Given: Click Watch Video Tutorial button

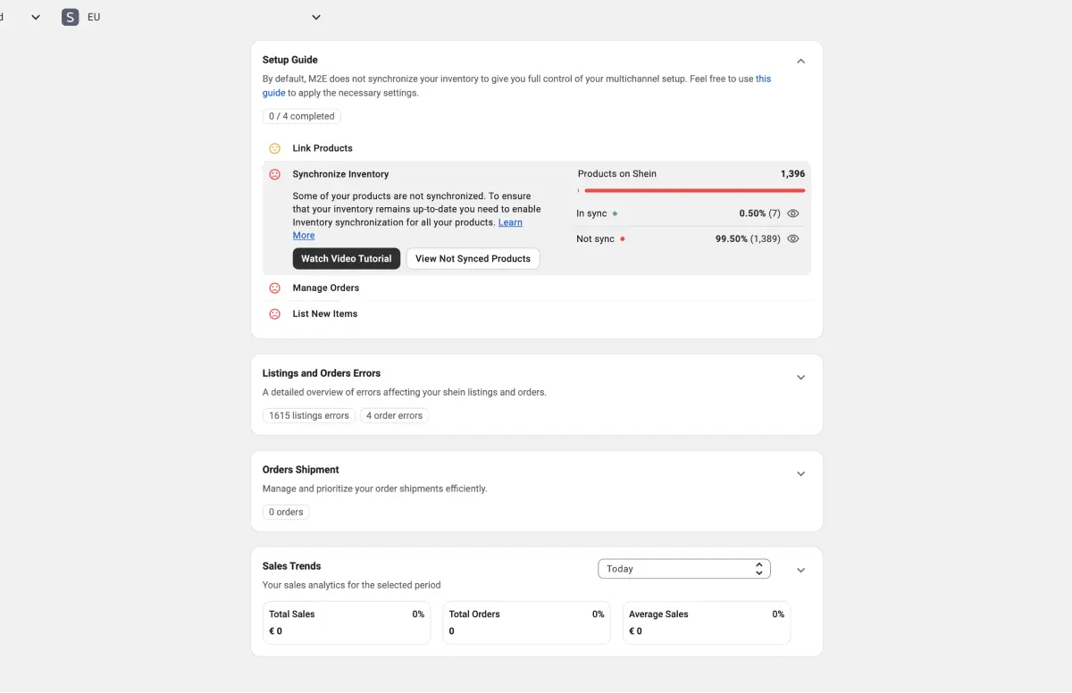Looking at the screenshot, I should point(346,259).
